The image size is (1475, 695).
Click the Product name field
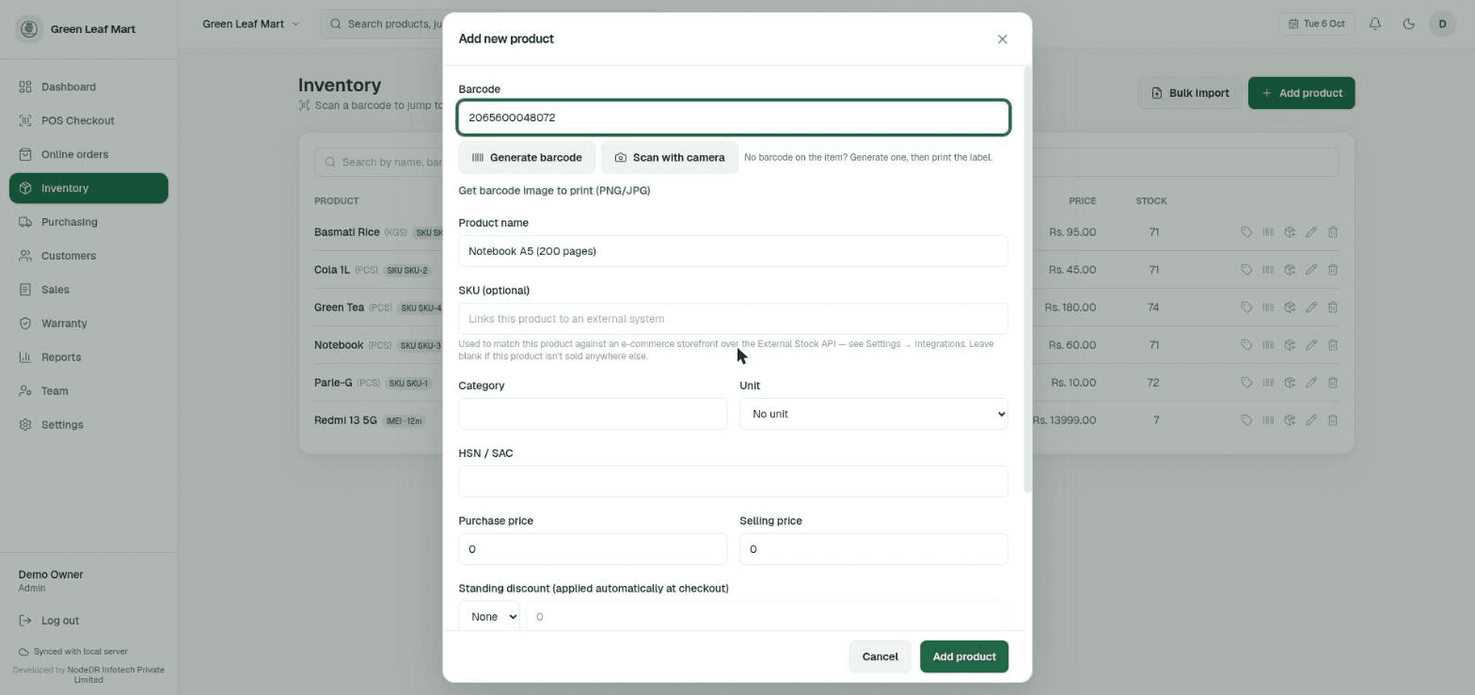[734, 251]
